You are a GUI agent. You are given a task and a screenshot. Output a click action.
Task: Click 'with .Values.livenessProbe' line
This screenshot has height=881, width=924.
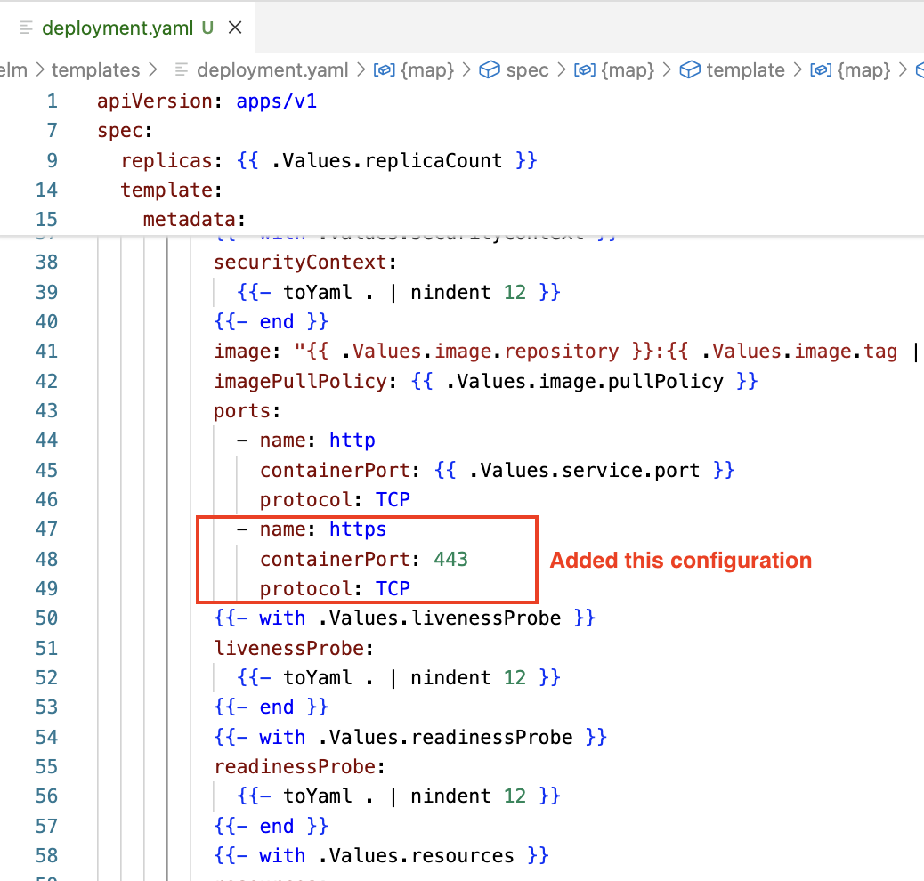404,618
